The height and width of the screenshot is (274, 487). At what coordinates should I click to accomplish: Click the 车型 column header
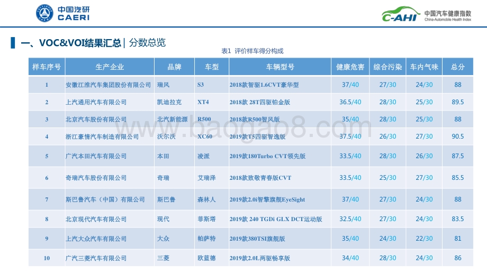212,67
